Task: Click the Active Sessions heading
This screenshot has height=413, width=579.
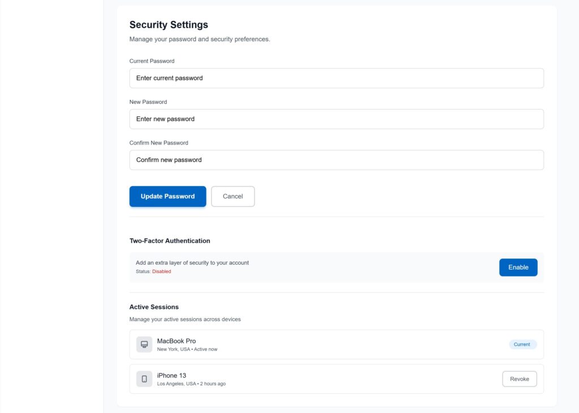Action: point(154,307)
